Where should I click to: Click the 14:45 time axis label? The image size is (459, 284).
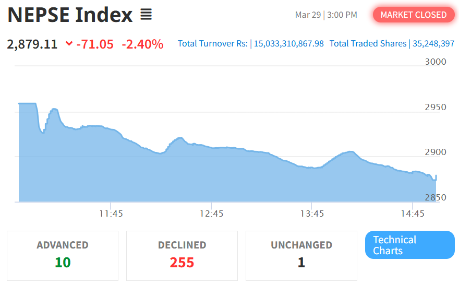point(412,214)
